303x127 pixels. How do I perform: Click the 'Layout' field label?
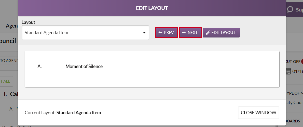coord(29,22)
